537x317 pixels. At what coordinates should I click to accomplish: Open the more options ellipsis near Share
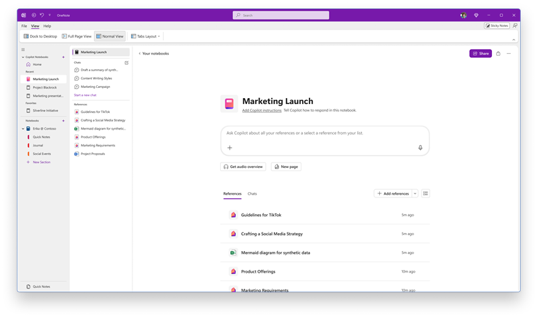coord(509,54)
